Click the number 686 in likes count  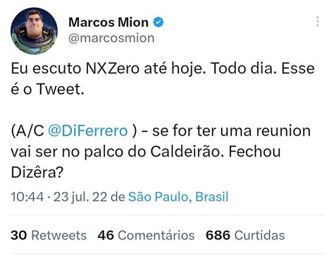click(x=218, y=235)
